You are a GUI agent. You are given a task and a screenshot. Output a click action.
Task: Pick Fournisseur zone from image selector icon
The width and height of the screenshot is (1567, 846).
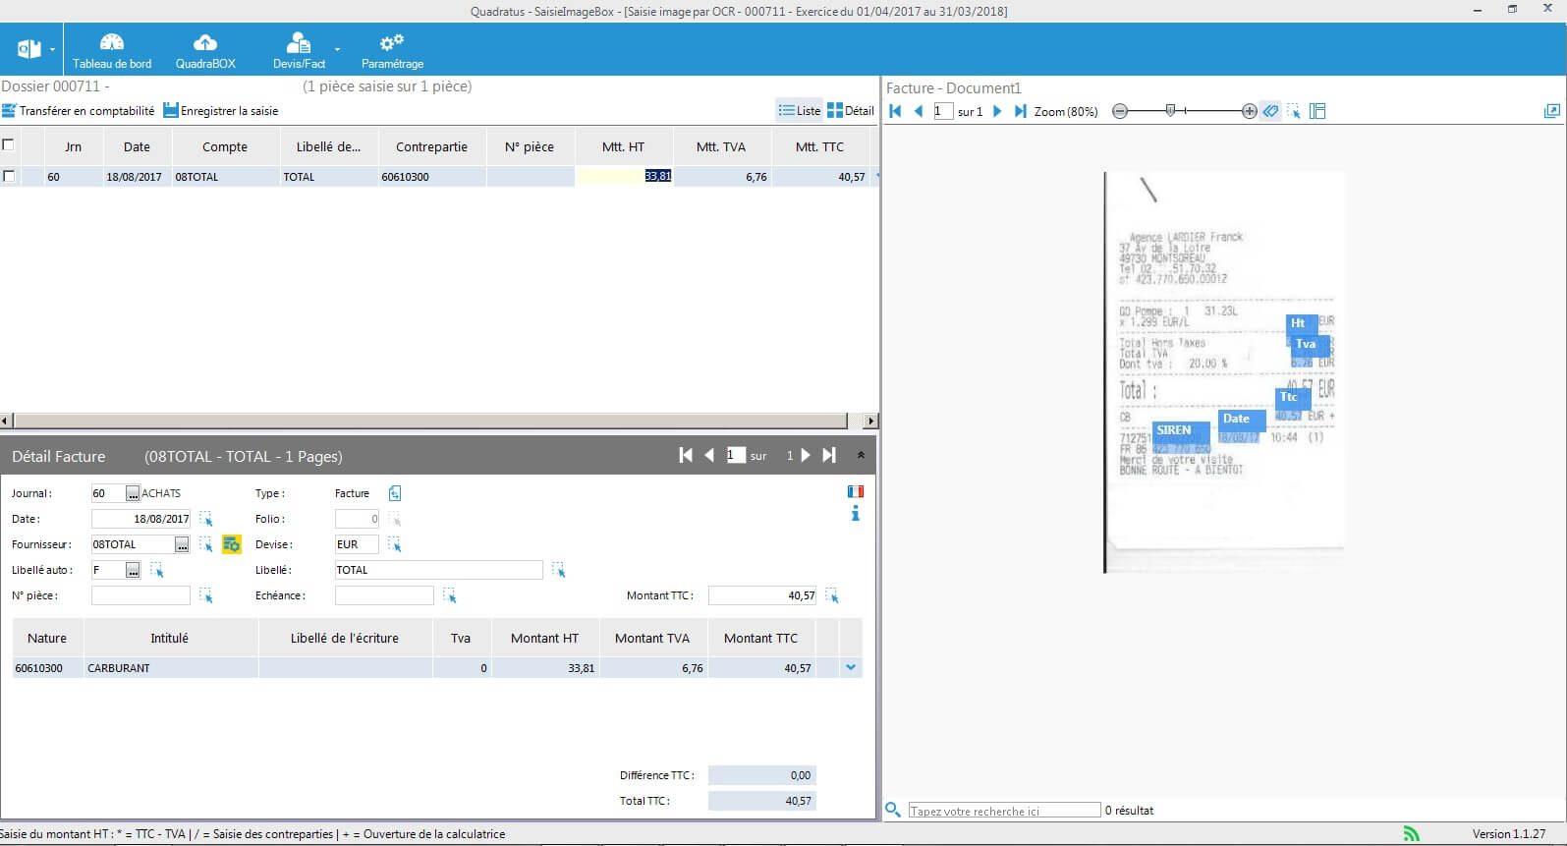206,544
